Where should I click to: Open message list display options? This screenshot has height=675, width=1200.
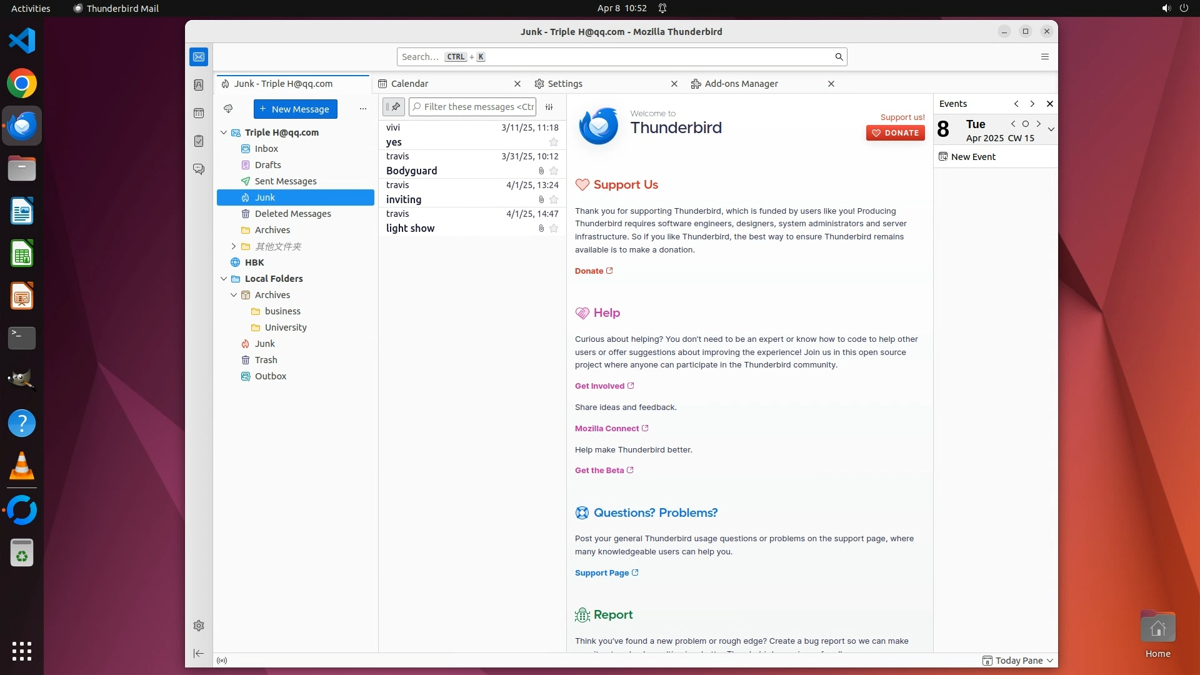[549, 107]
